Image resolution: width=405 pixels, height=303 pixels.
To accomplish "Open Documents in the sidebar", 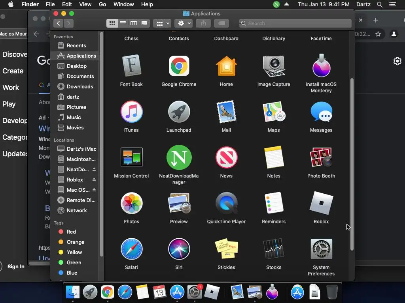I will [75, 76].
